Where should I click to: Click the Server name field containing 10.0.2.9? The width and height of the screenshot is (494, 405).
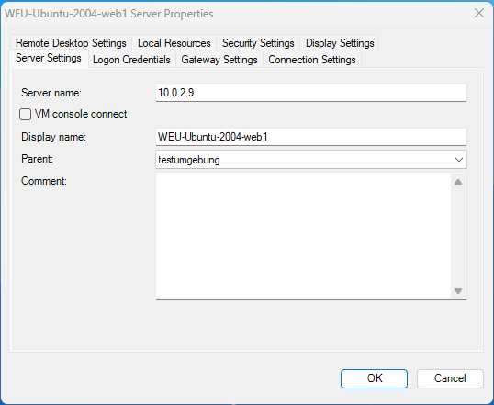coord(311,93)
